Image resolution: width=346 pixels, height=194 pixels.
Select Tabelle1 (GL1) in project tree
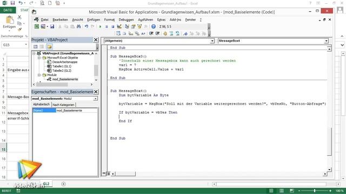[x=62, y=66]
